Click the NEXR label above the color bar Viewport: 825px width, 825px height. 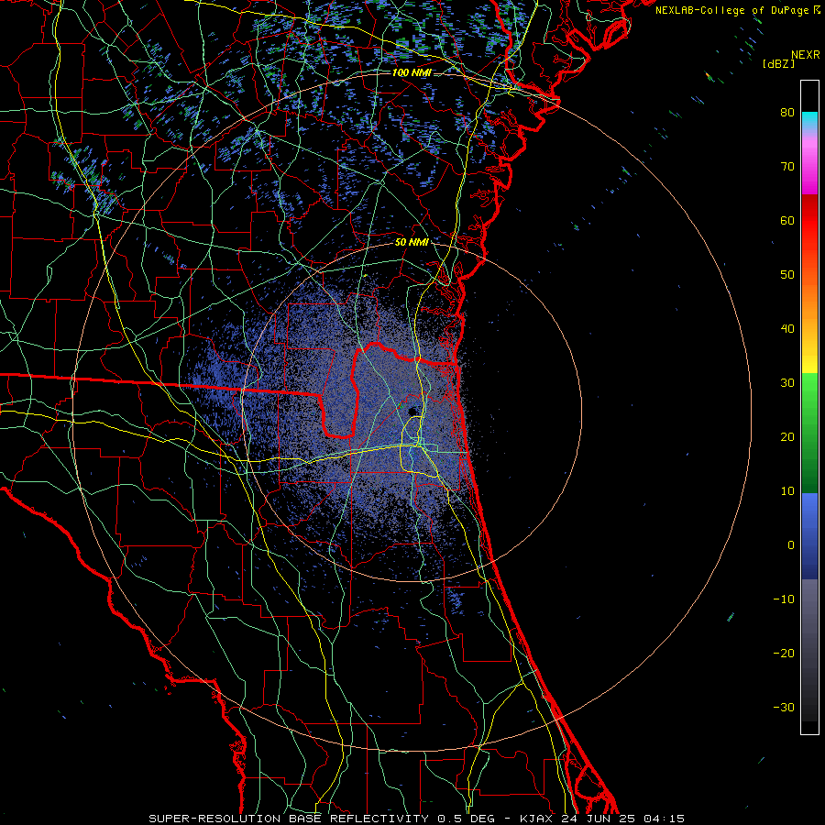tap(805, 55)
